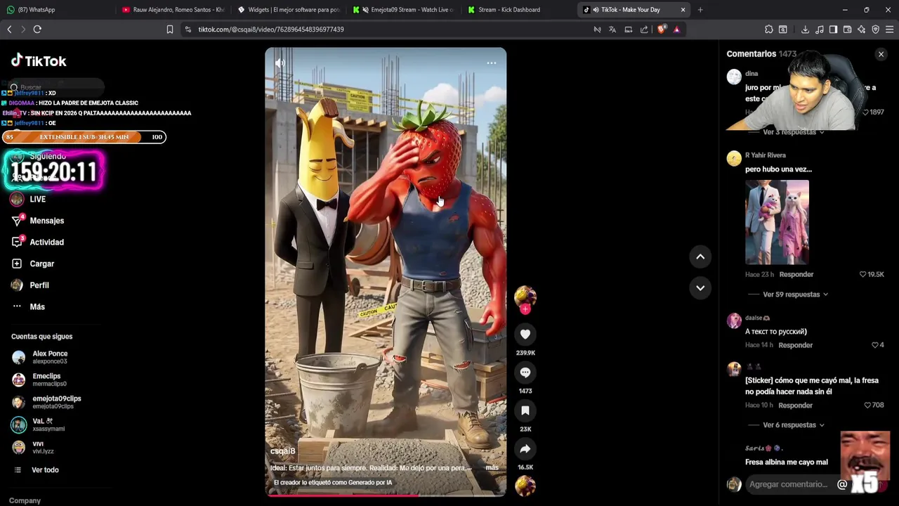
Task: Open Company footer section
Action: tap(25, 501)
